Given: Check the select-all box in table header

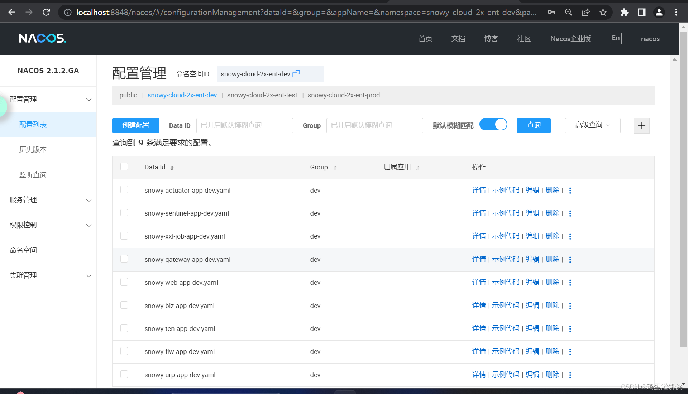Looking at the screenshot, I should coord(124,167).
